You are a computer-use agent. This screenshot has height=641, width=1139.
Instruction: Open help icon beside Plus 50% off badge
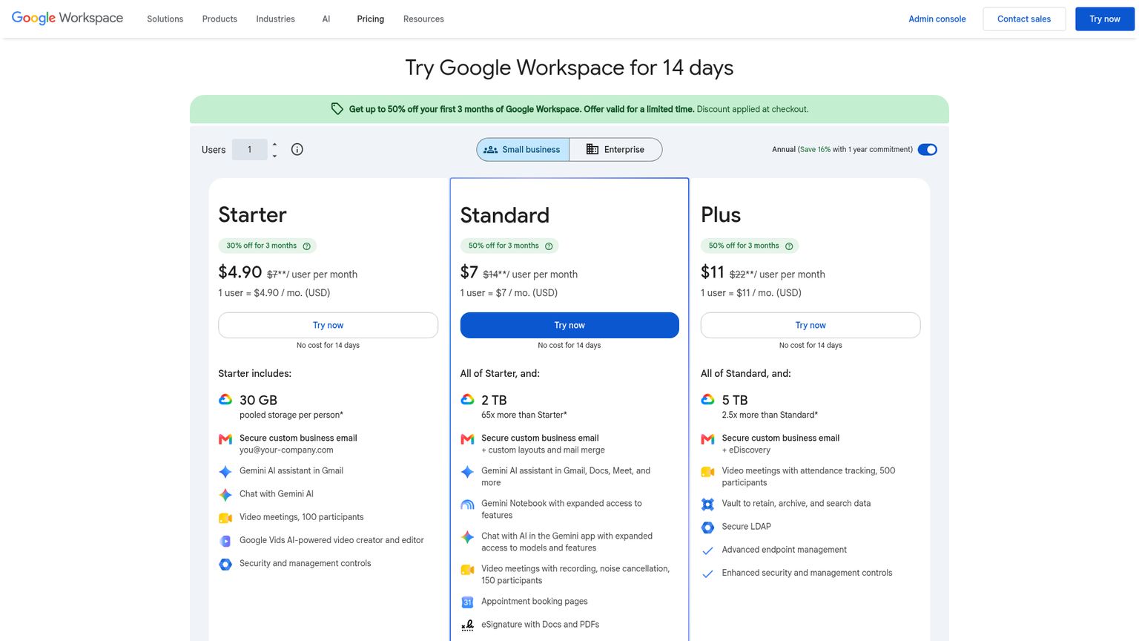pos(789,246)
